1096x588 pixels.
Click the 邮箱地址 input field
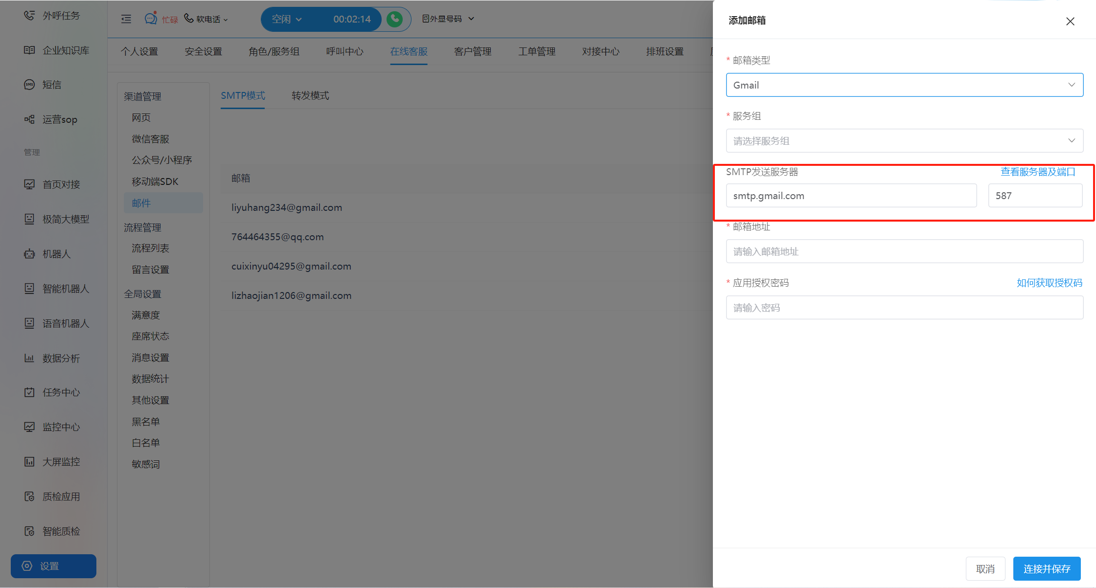coord(904,251)
